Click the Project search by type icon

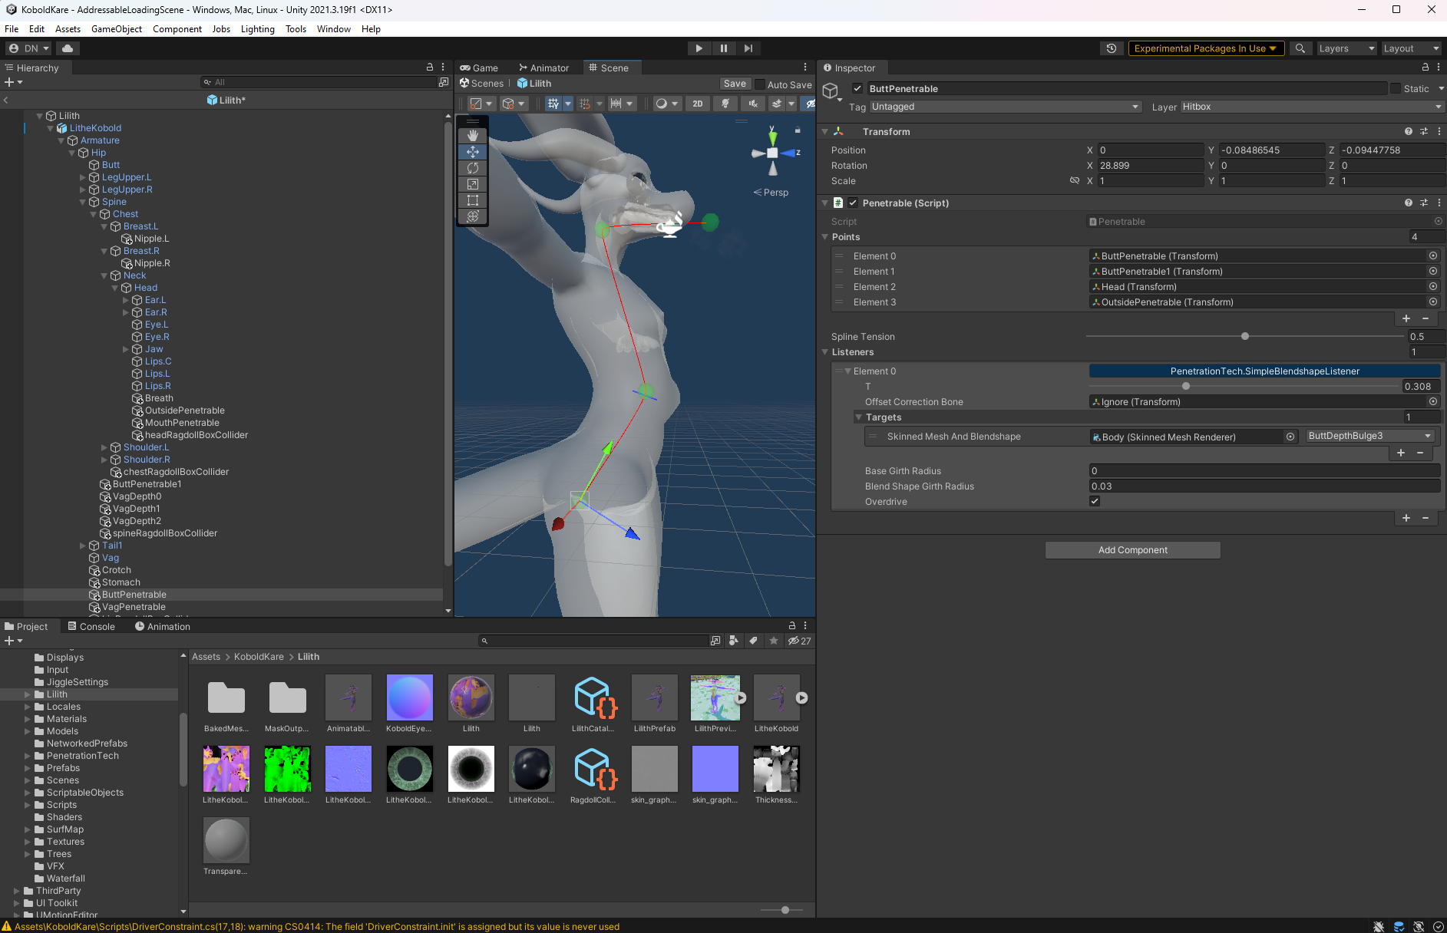[734, 641]
